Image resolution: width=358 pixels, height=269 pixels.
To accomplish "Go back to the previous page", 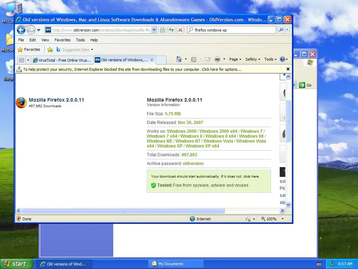I will pos(21,30).
